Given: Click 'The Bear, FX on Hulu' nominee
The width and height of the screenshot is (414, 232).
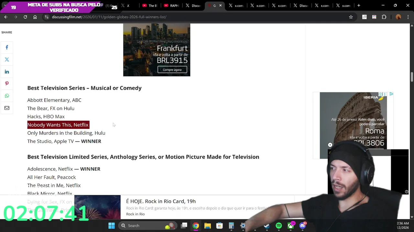Looking at the screenshot, I should [x=51, y=108].
